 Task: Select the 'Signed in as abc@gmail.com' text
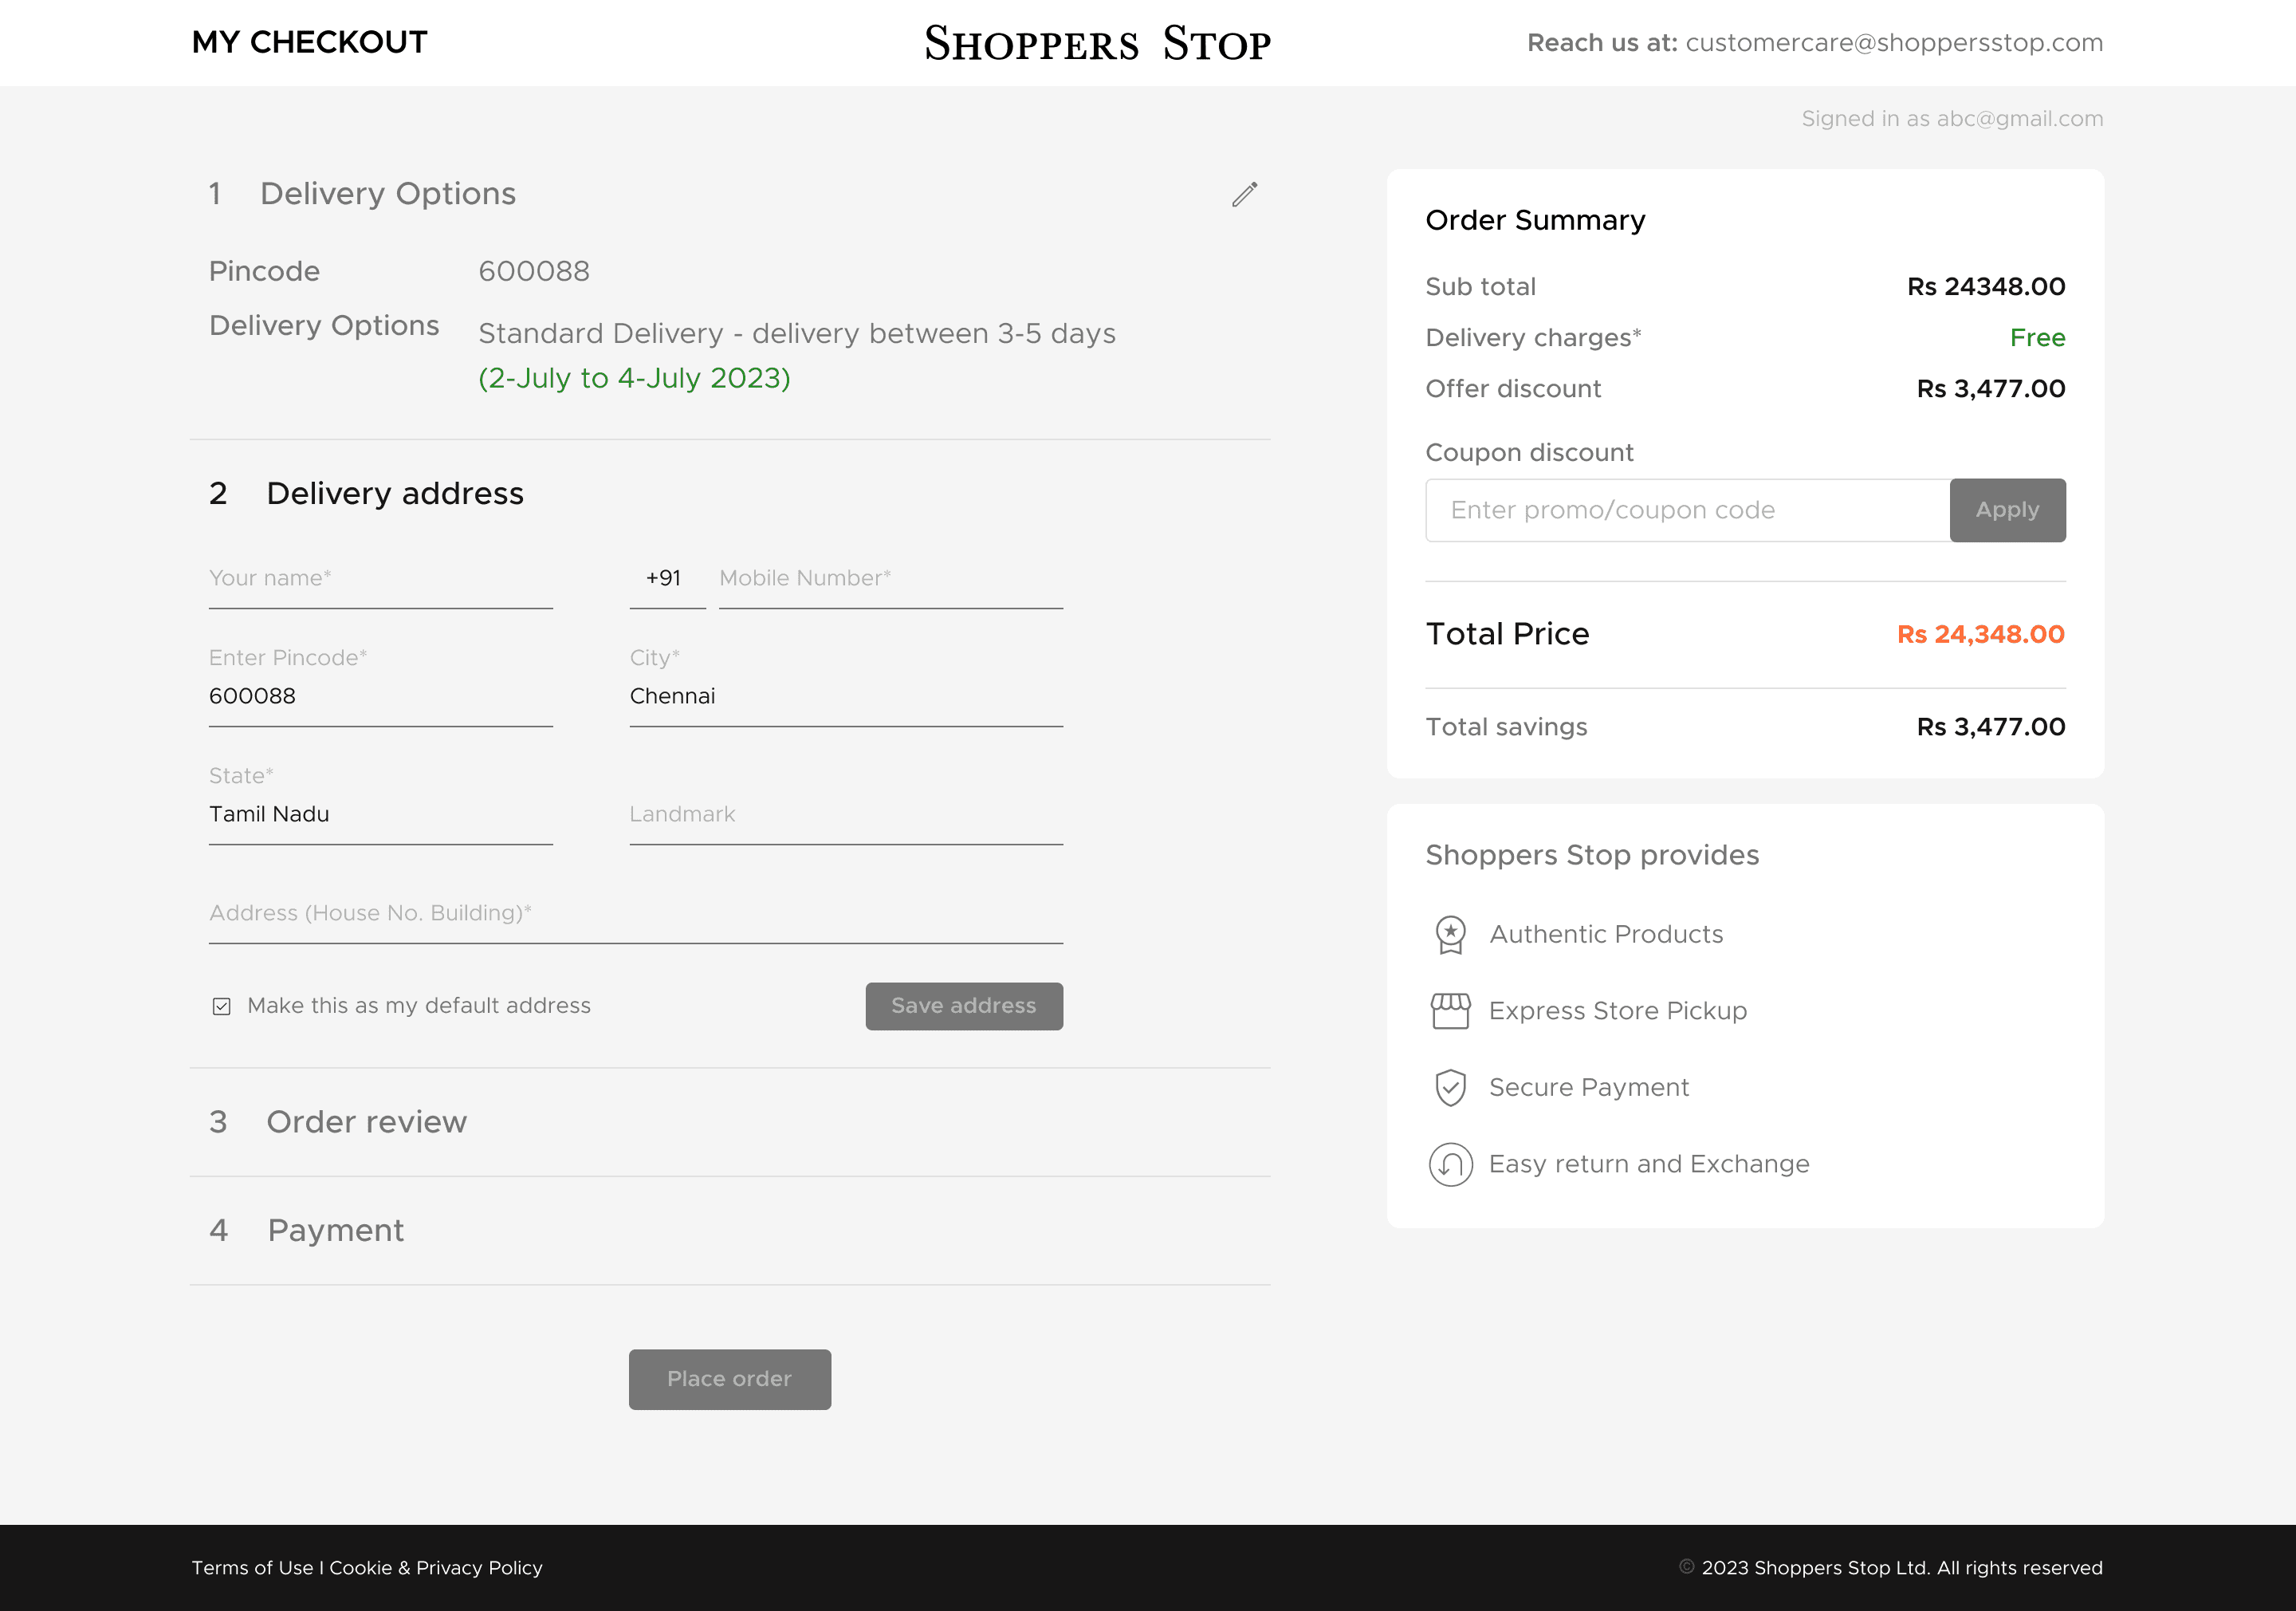click(1952, 119)
